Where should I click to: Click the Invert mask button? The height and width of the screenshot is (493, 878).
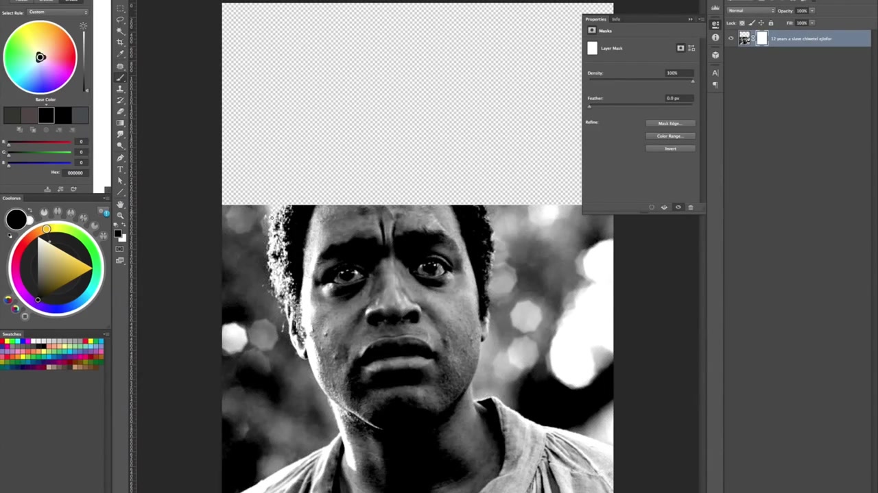pos(670,149)
